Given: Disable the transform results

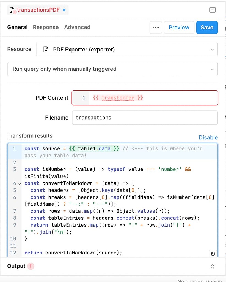Looking at the screenshot, I should 208,137.
